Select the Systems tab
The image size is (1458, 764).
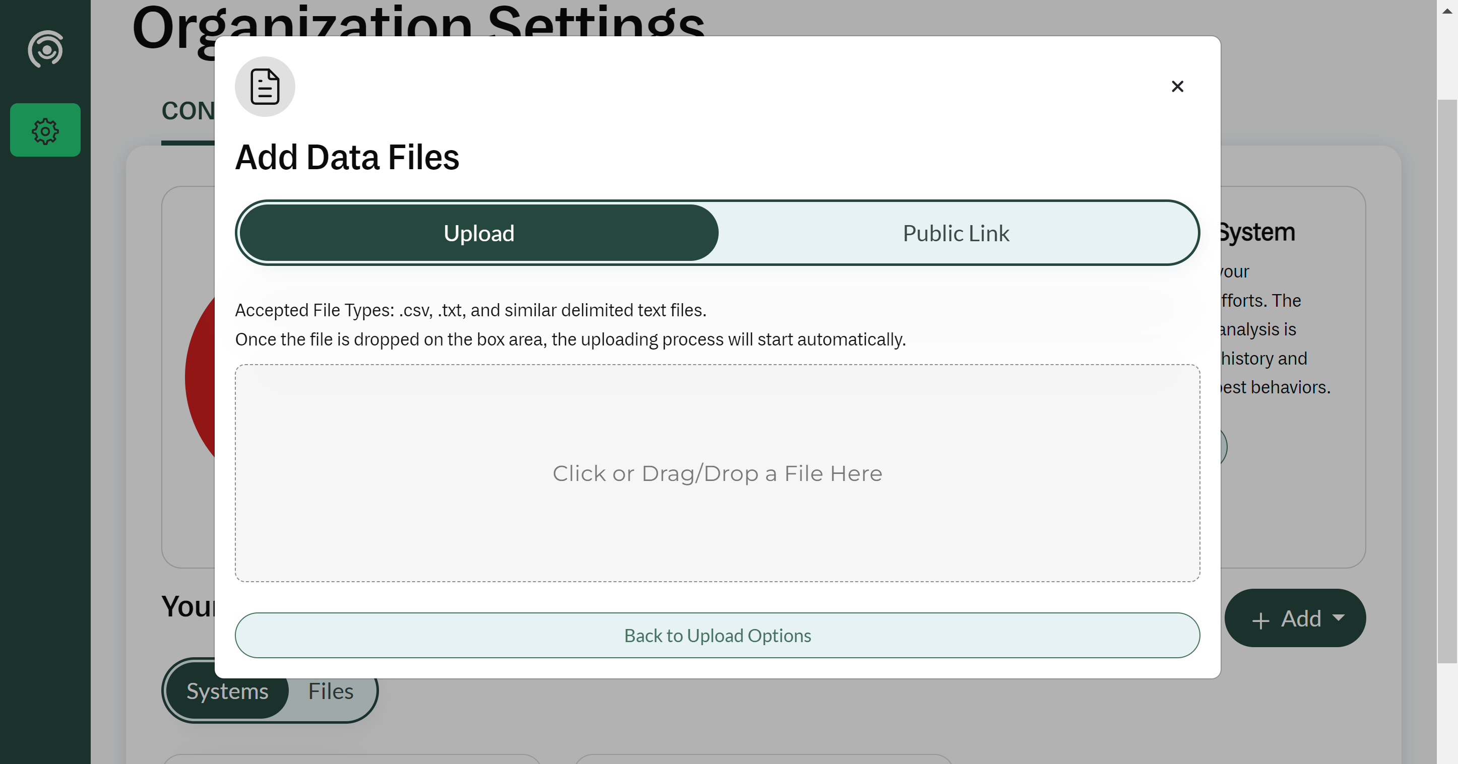(227, 690)
